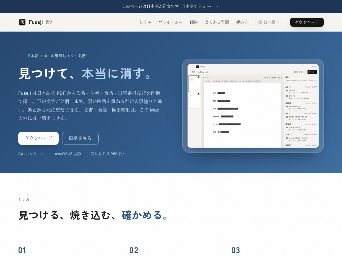Click step number 02
Viewport: 342px width, 256px height.
134,250
